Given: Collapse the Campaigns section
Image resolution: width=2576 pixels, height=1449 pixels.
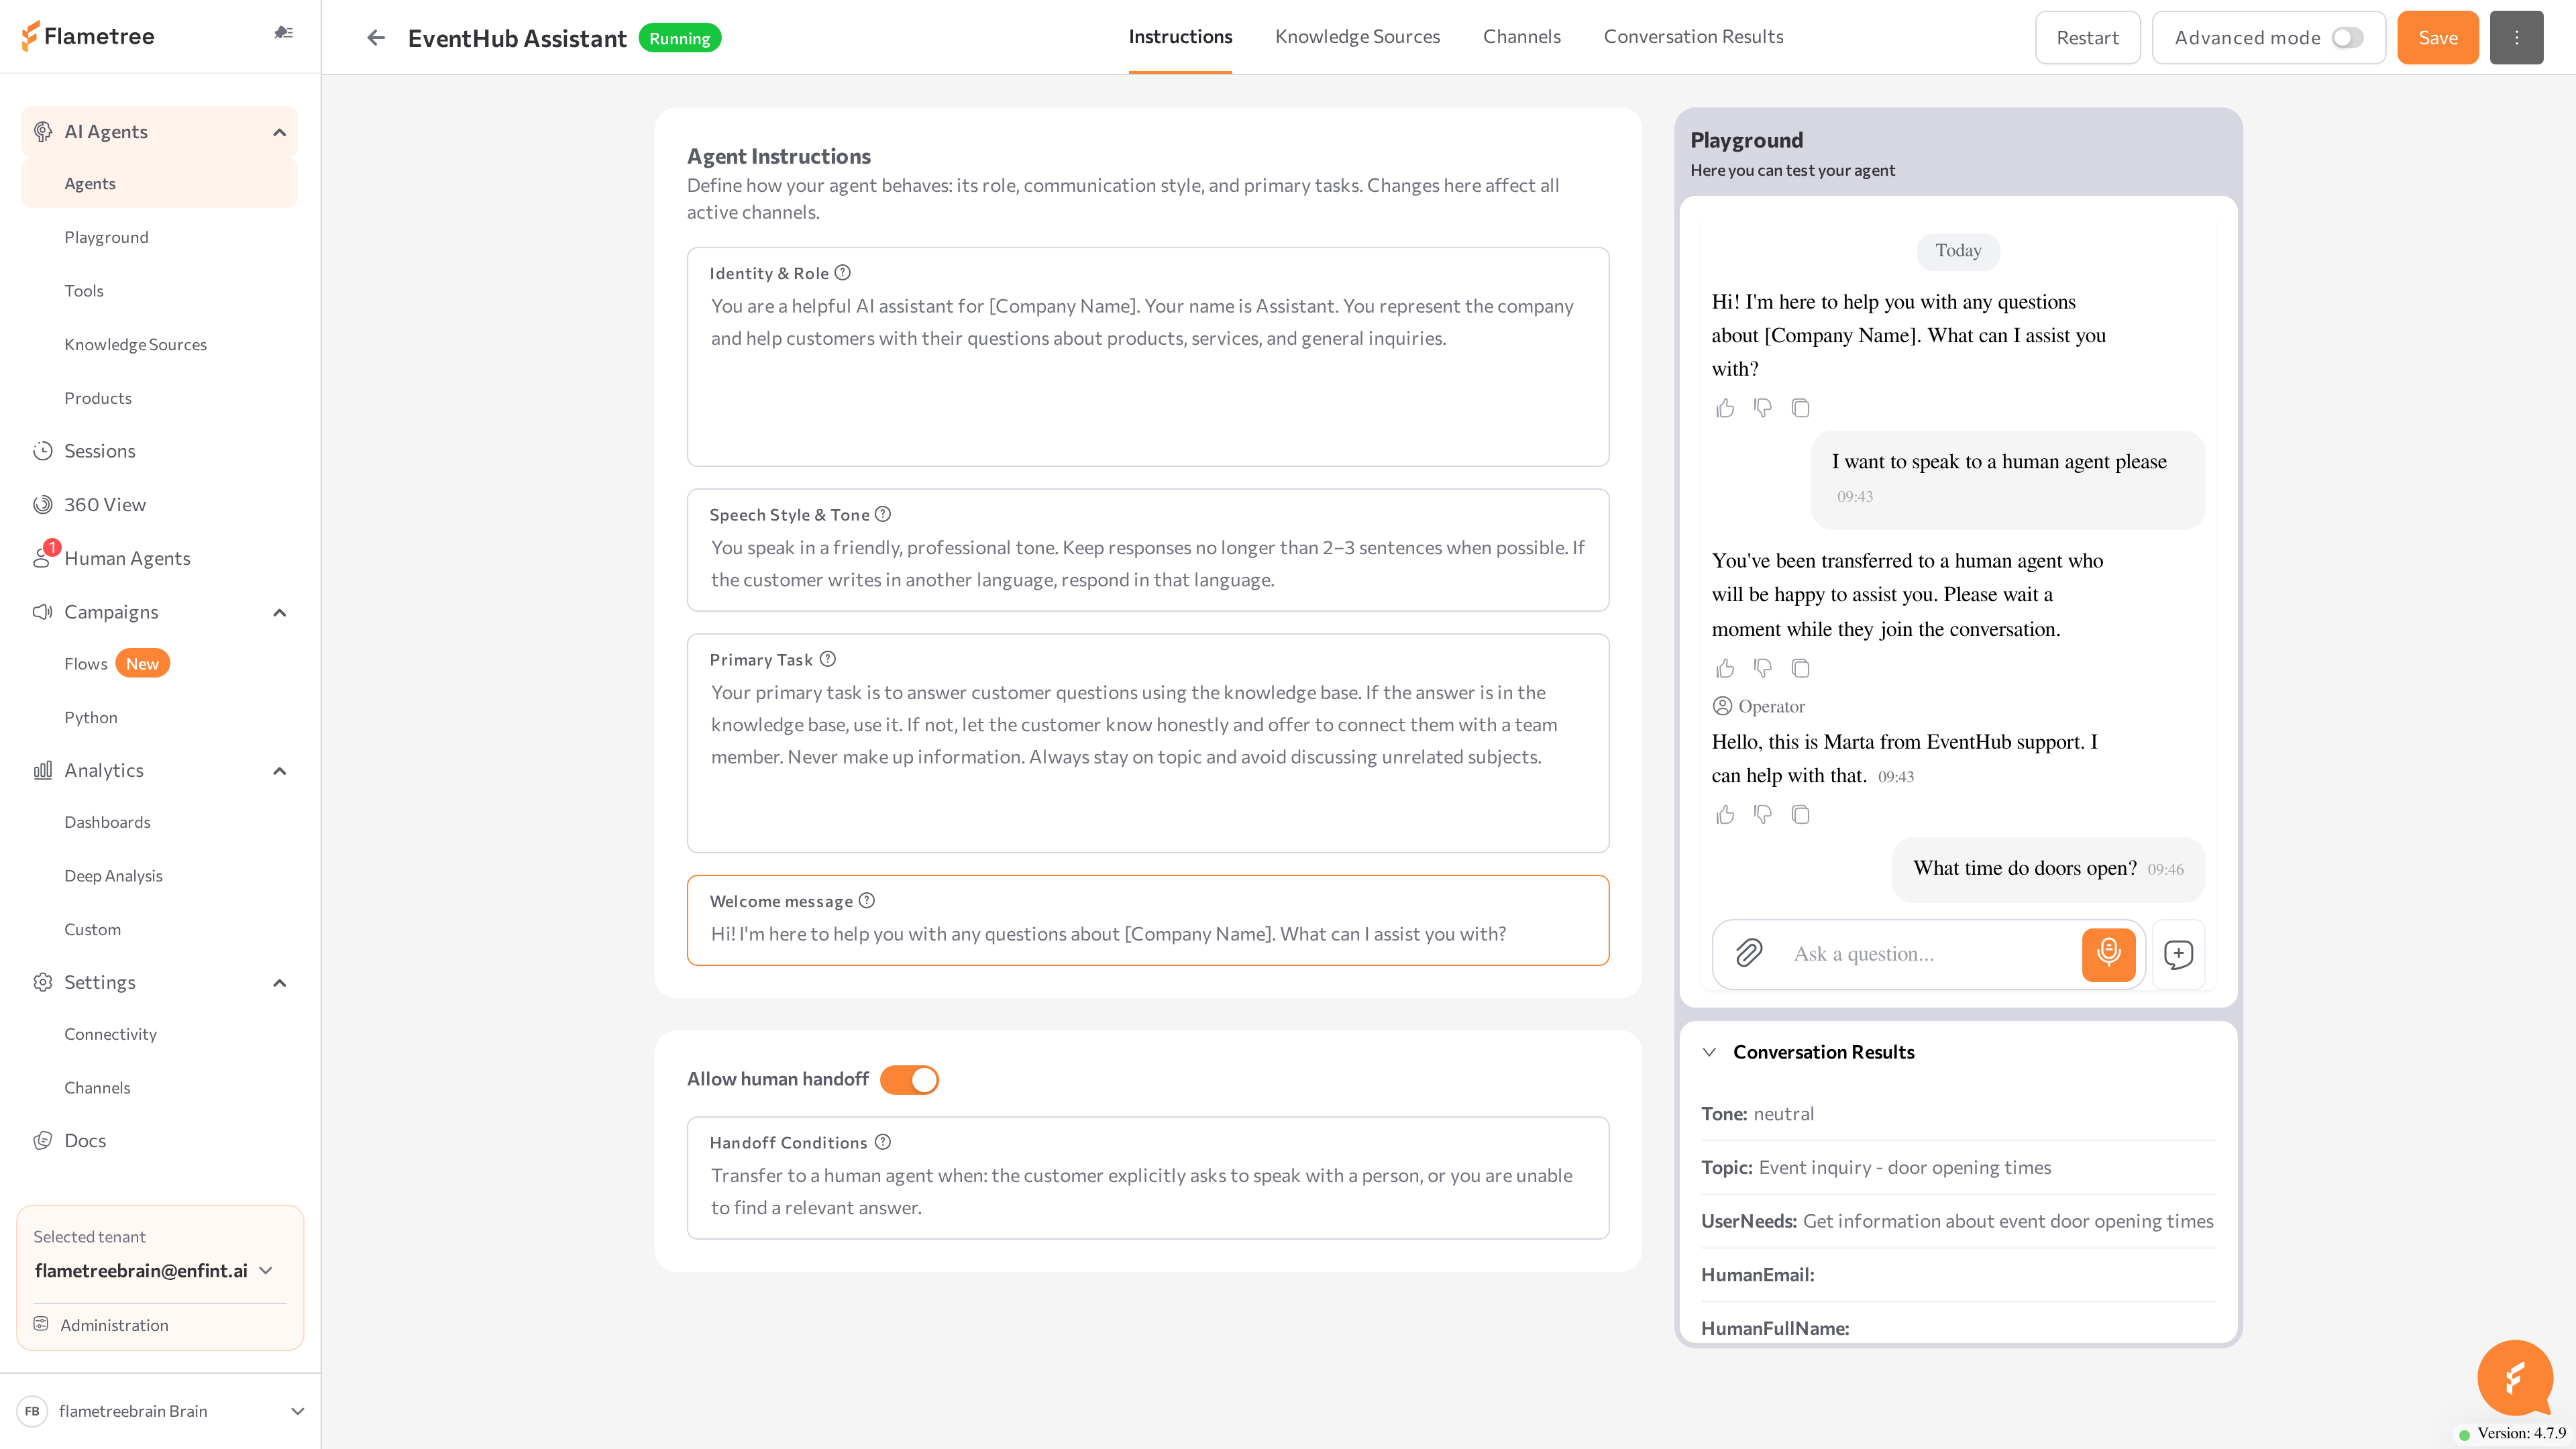Looking at the screenshot, I should pyautogui.click(x=279, y=612).
